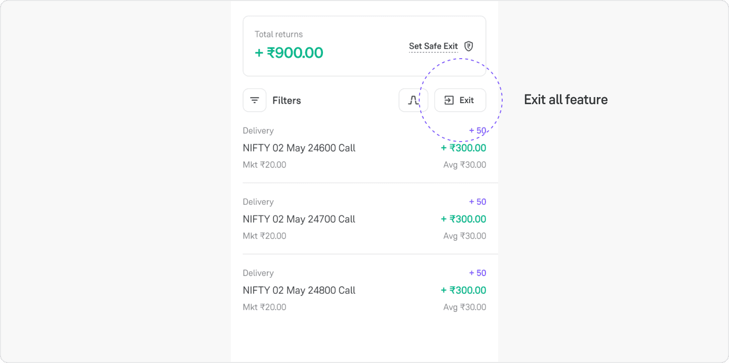
Task: Click the +50 quantity on 24800 Call
Action: tap(477, 273)
